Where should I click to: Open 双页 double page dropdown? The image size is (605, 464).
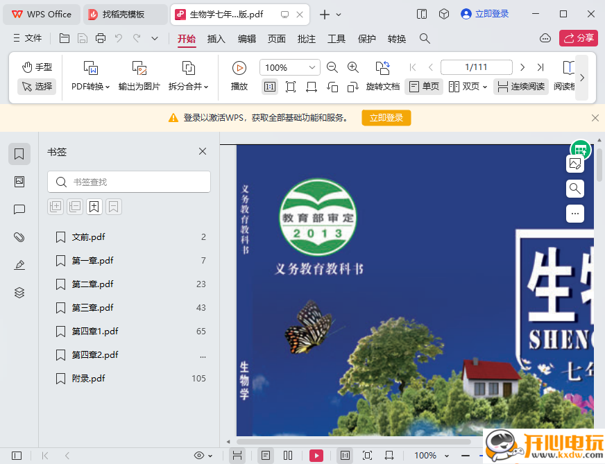[468, 87]
